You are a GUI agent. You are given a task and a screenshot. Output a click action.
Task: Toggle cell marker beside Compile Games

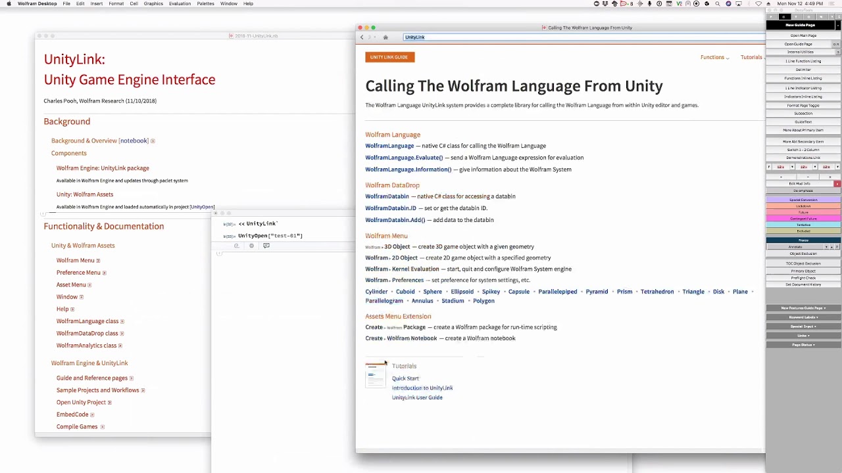102,427
